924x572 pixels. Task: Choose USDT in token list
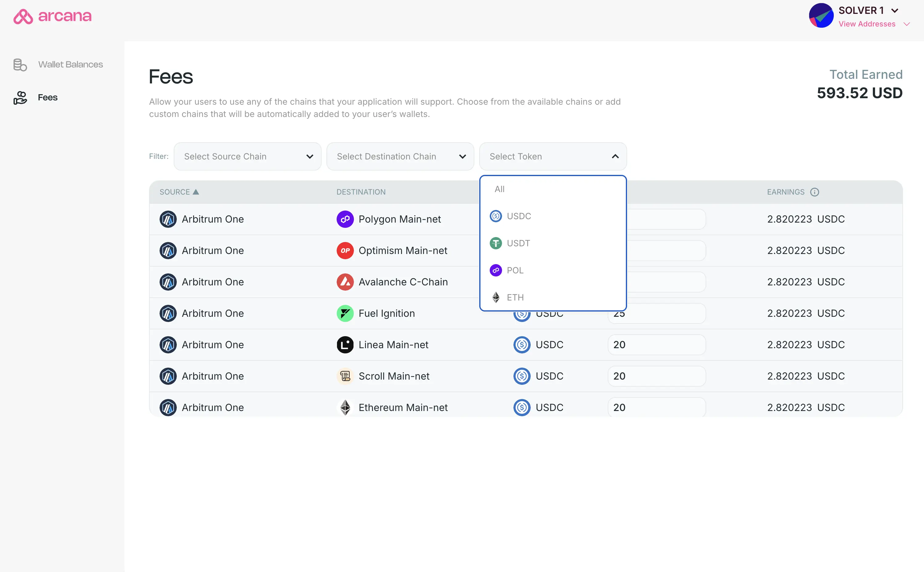pos(553,243)
